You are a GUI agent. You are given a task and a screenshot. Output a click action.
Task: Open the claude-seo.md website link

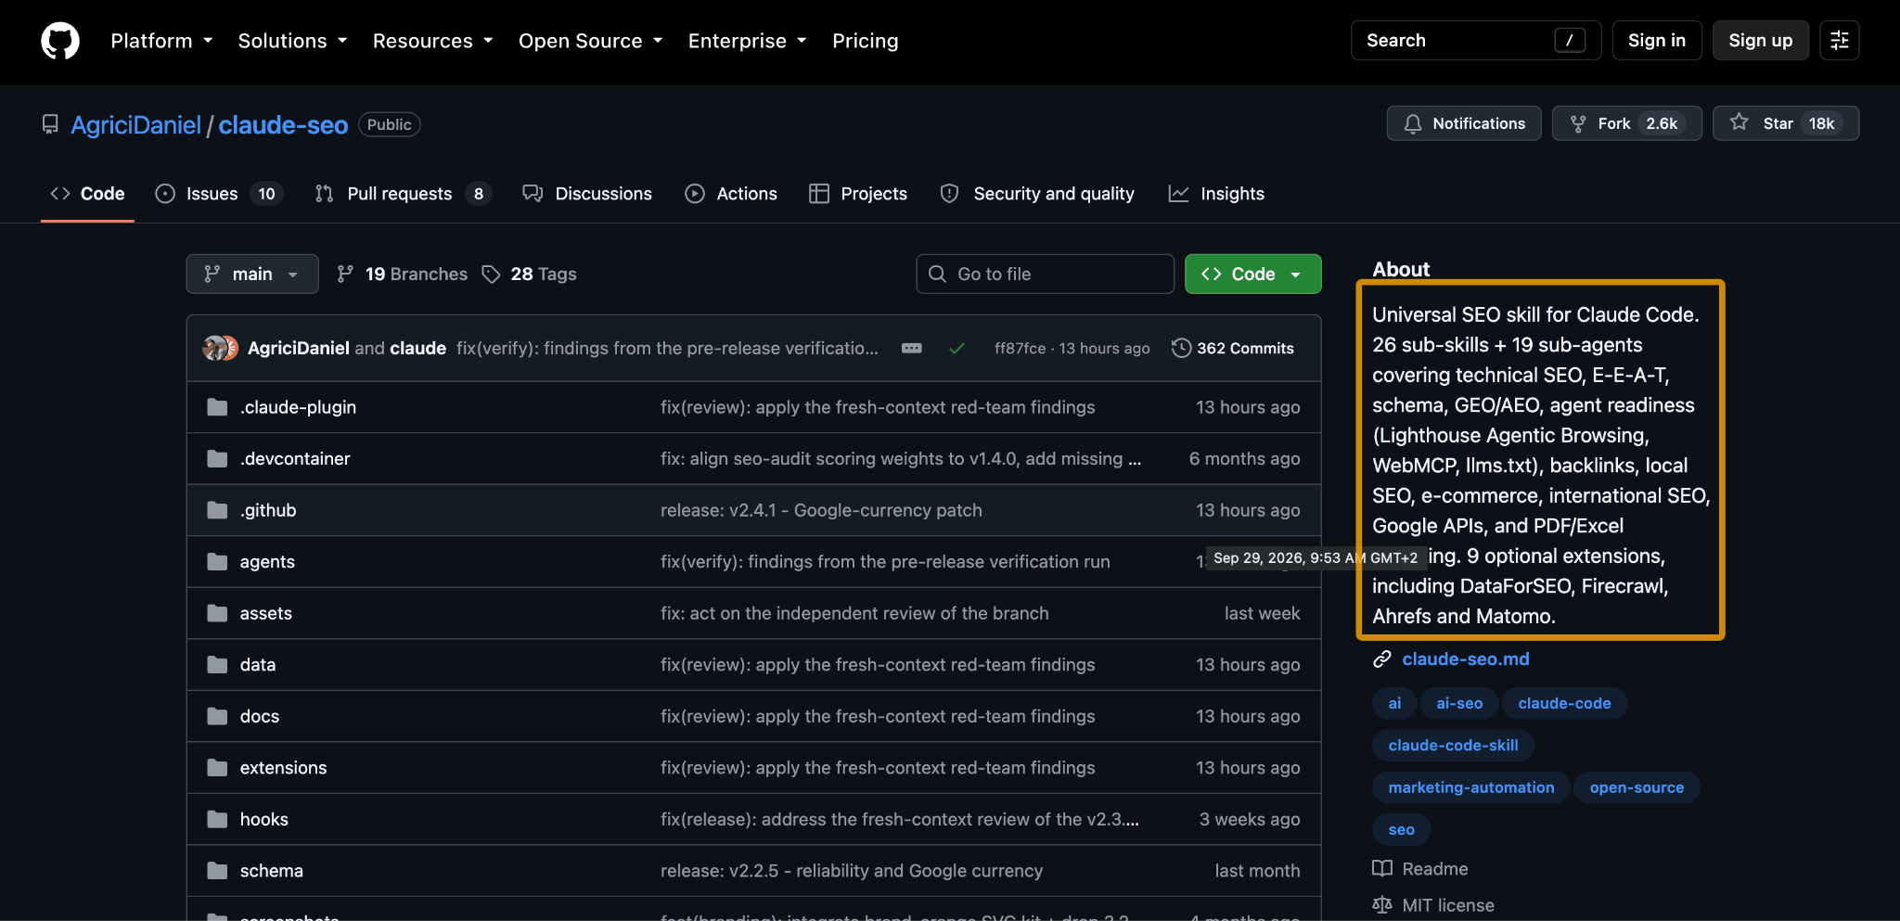pos(1466,659)
